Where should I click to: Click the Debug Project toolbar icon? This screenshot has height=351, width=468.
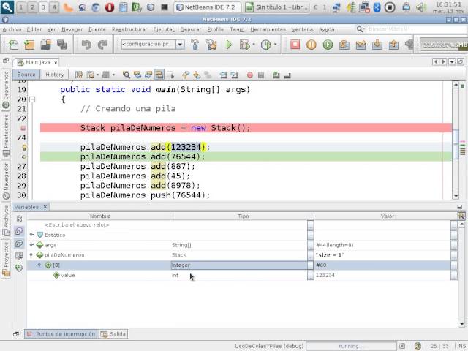(x=244, y=45)
